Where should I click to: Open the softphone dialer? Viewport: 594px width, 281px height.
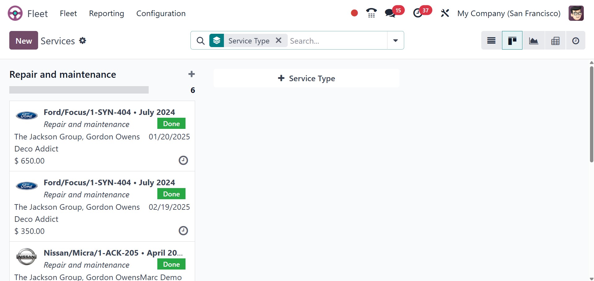pos(371,13)
